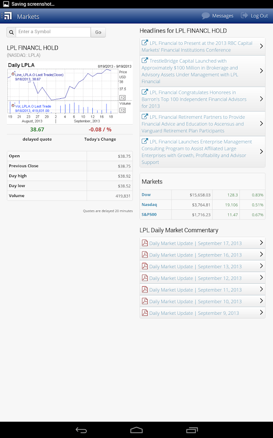Viewport: 273px width, 438px height.
Task: Open Daily Market Update September 10, 2013
Action: [195, 301]
